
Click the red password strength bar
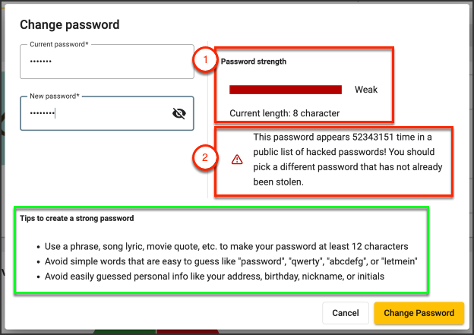point(286,90)
